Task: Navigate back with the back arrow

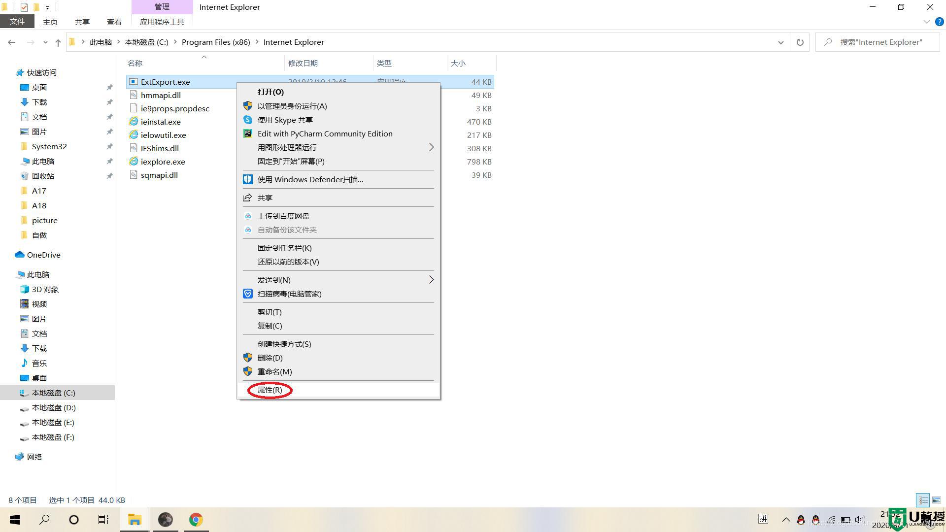Action: 11,42
